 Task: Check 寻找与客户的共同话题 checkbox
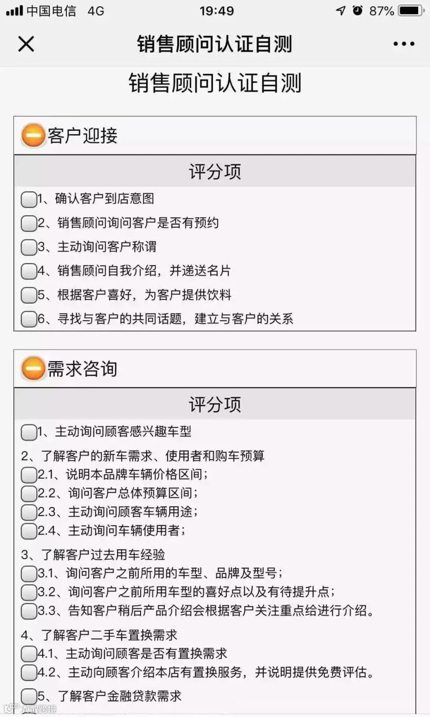[29, 319]
